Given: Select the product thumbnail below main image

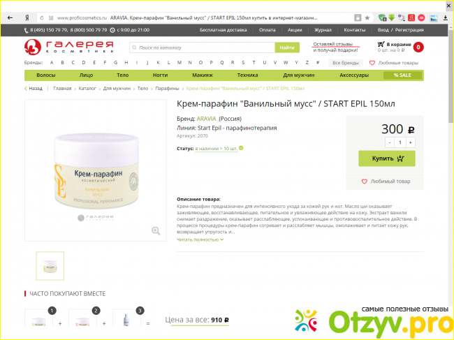Looking at the screenshot, I should [x=50, y=266].
